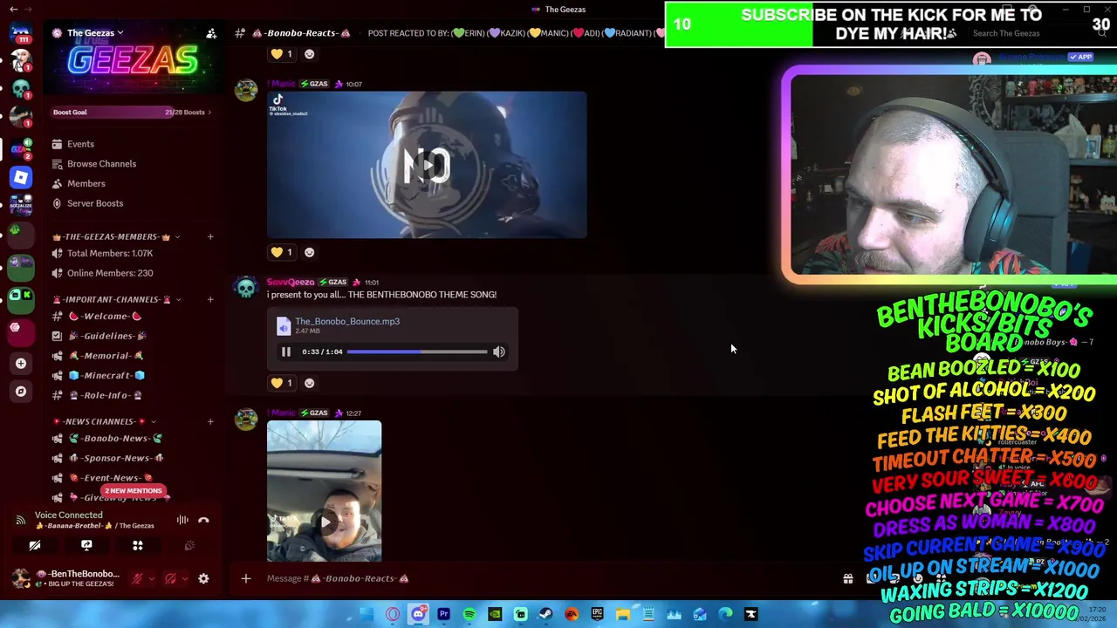Create channel in THE-GEEZAS-MEMBERS category
The image size is (1117, 628).
click(x=209, y=236)
